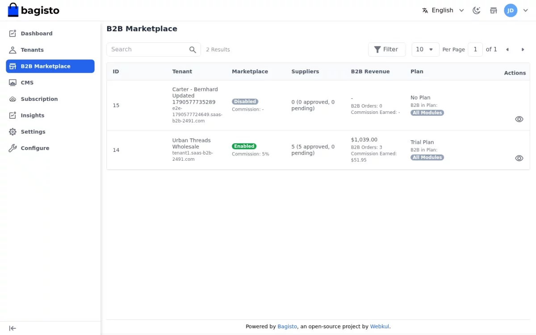Click the B2B Revenue column header
The width and height of the screenshot is (536, 335).
370,71
